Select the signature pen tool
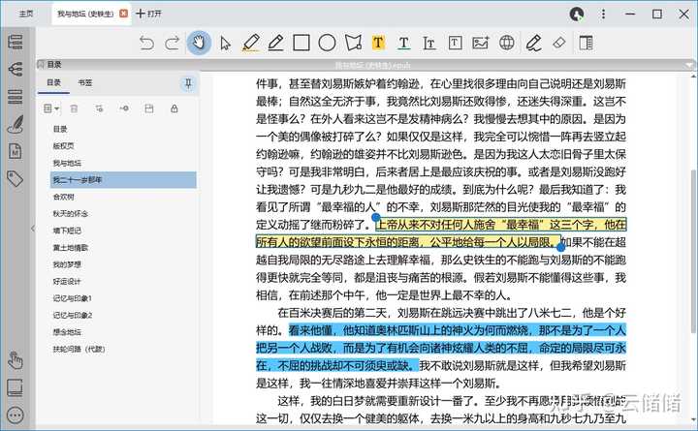 click(533, 44)
